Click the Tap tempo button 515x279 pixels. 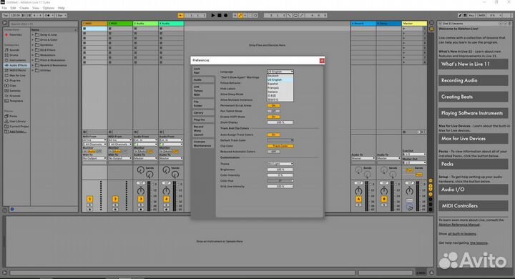pyautogui.click(x=5, y=16)
